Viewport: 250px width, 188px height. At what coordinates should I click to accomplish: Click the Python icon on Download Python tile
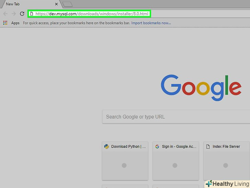106,146
